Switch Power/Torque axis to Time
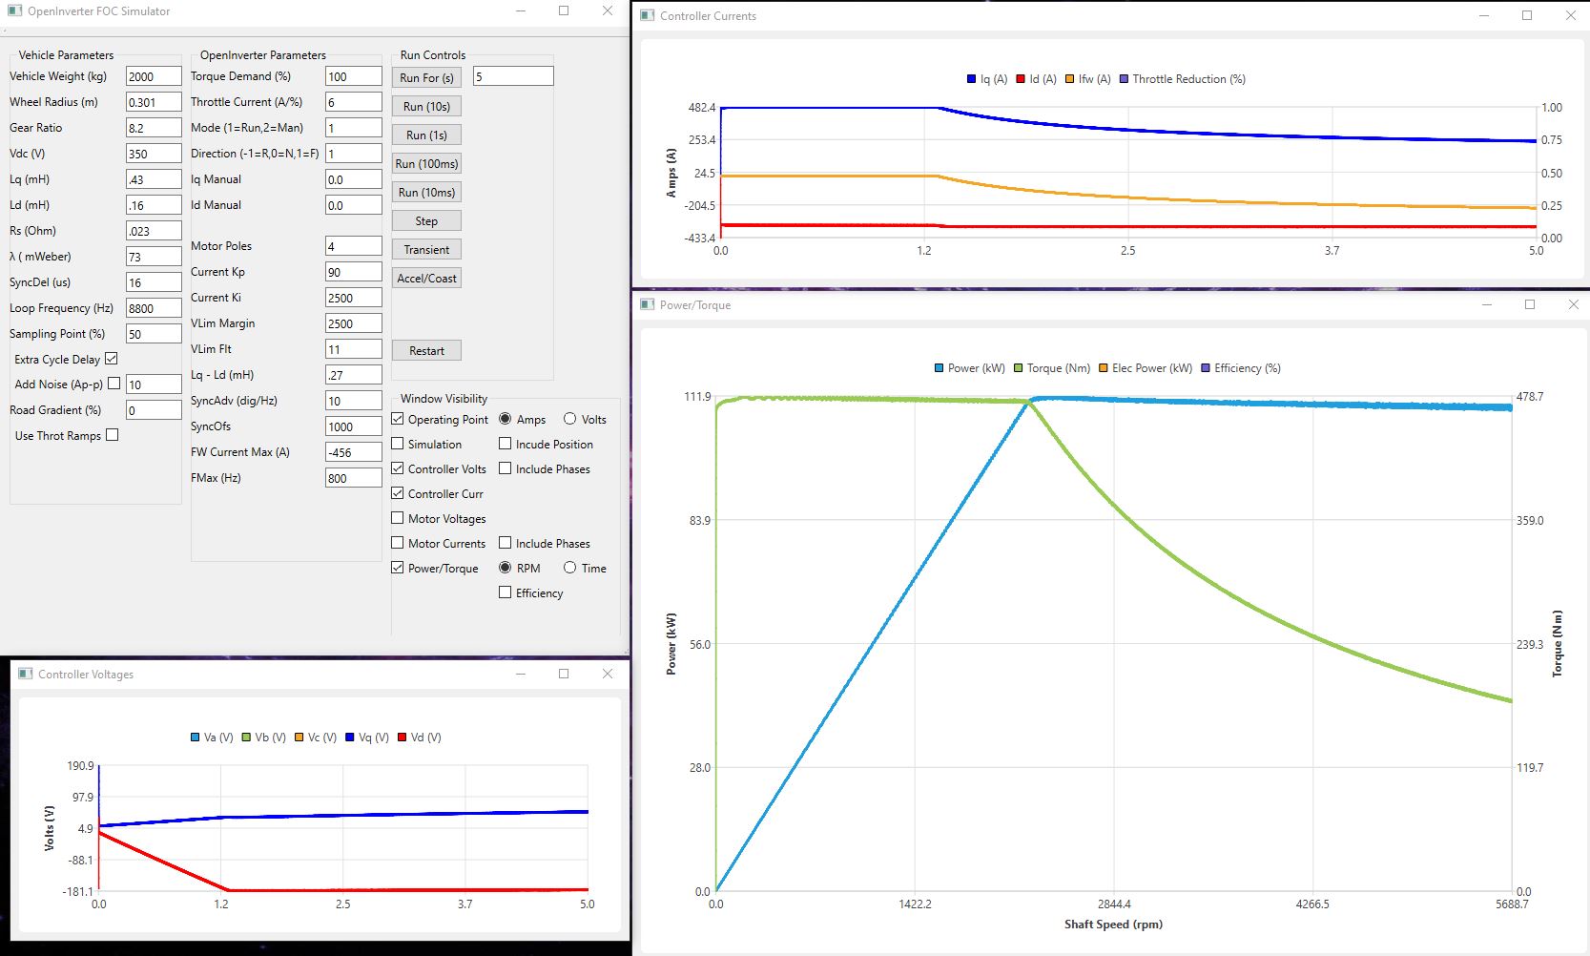Viewport: 1590px width, 956px height. pos(569,568)
